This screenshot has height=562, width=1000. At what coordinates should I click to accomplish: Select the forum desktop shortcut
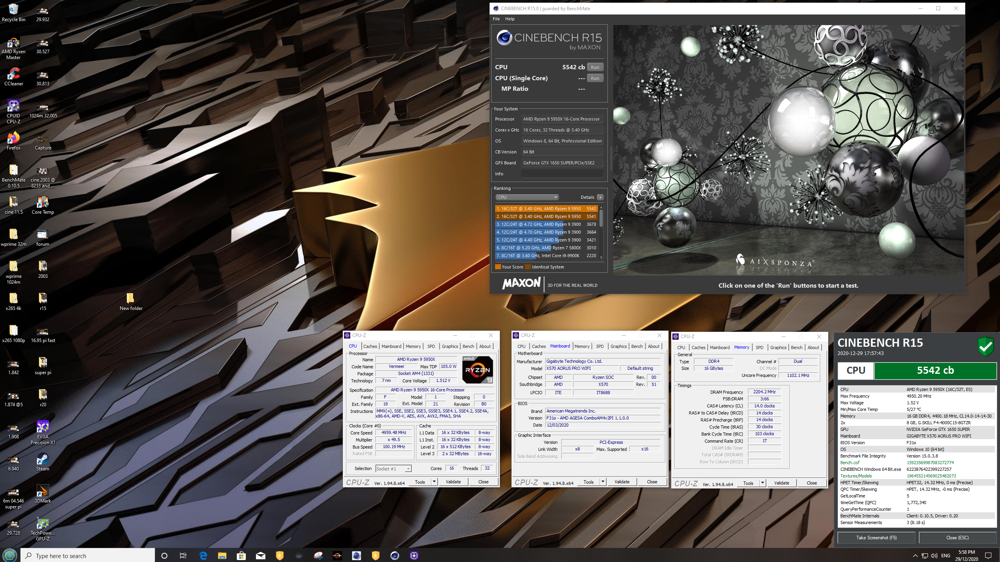tap(43, 237)
